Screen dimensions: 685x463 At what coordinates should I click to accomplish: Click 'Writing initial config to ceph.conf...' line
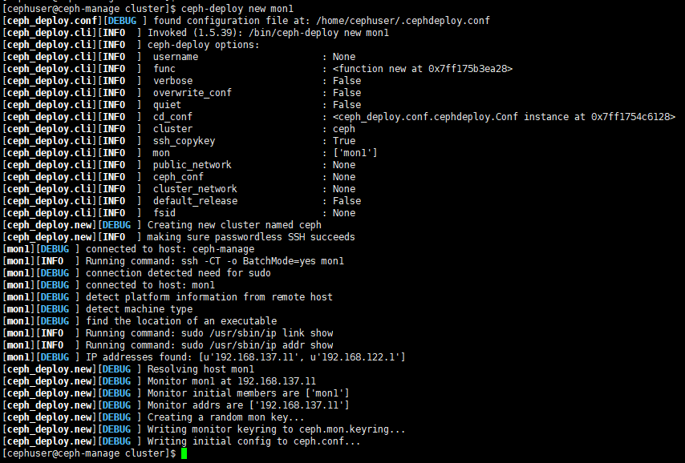253,441
